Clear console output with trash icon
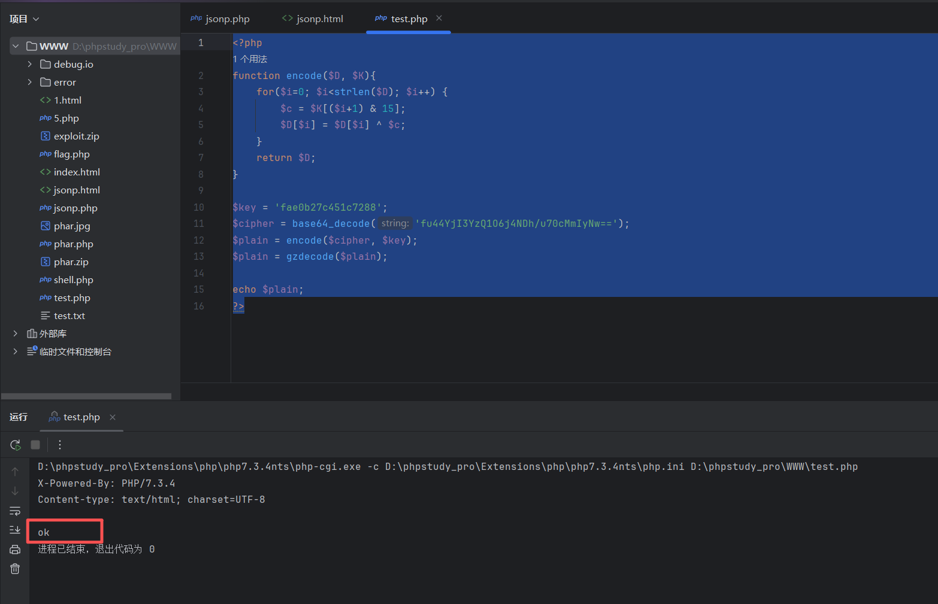The width and height of the screenshot is (938, 604). coord(15,569)
